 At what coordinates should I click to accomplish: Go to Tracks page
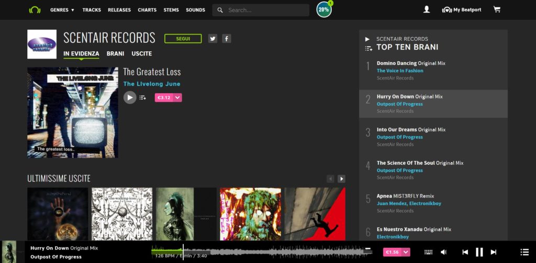pyautogui.click(x=92, y=10)
